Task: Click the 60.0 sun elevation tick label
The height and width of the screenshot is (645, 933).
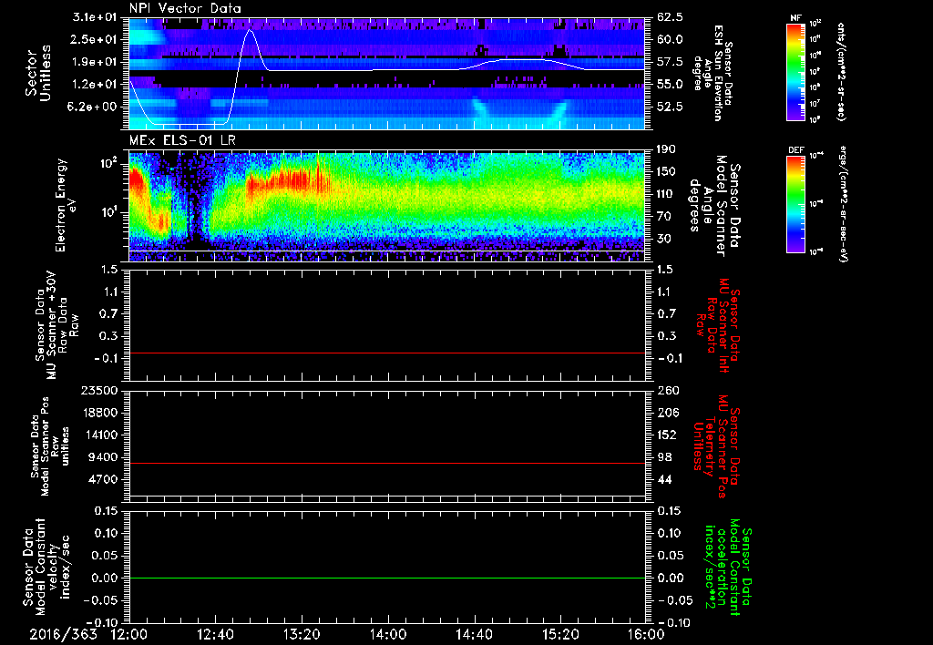Action: [x=670, y=39]
